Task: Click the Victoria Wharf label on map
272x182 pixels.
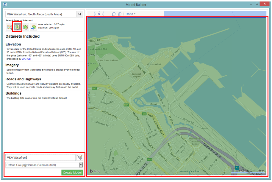Action: point(154,64)
